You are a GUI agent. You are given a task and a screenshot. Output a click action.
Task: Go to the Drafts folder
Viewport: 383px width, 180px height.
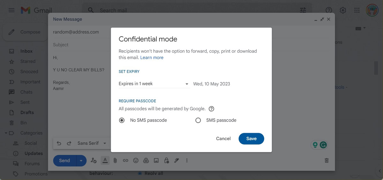coord(27,112)
